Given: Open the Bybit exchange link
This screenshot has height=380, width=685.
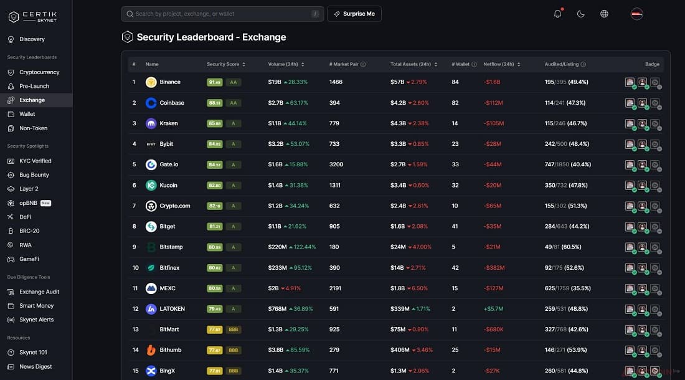Looking at the screenshot, I should click(x=166, y=144).
